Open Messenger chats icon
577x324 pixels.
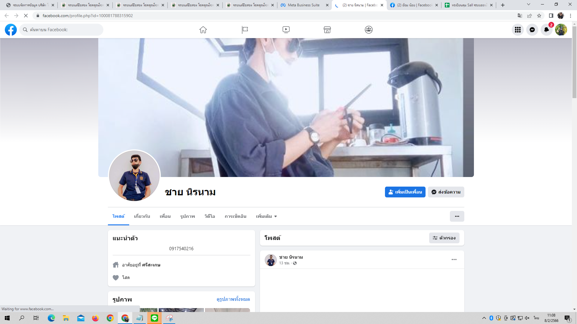532,30
